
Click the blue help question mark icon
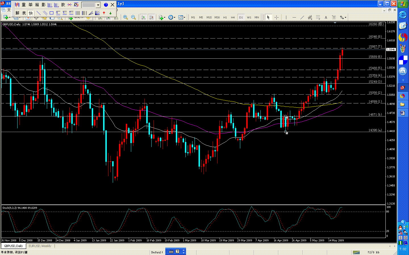pyautogui.click(x=106, y=5)
